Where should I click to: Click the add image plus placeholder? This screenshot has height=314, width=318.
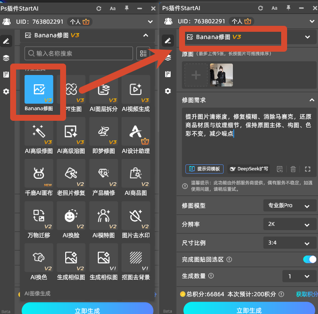pyautogui.click(x=196, y=75)
